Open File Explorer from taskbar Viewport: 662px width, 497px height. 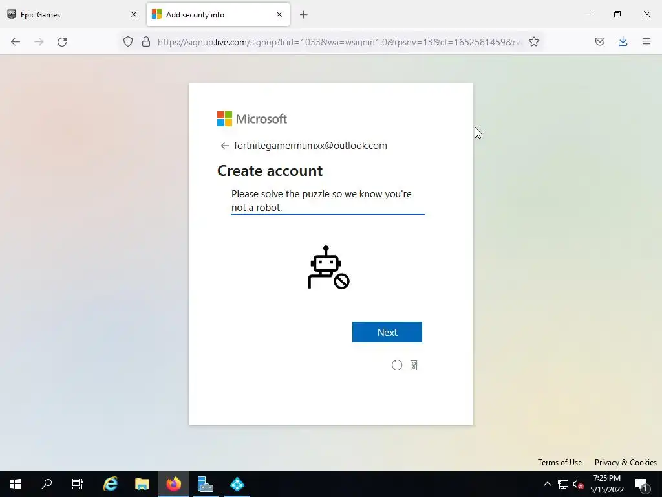coord(142,484)
